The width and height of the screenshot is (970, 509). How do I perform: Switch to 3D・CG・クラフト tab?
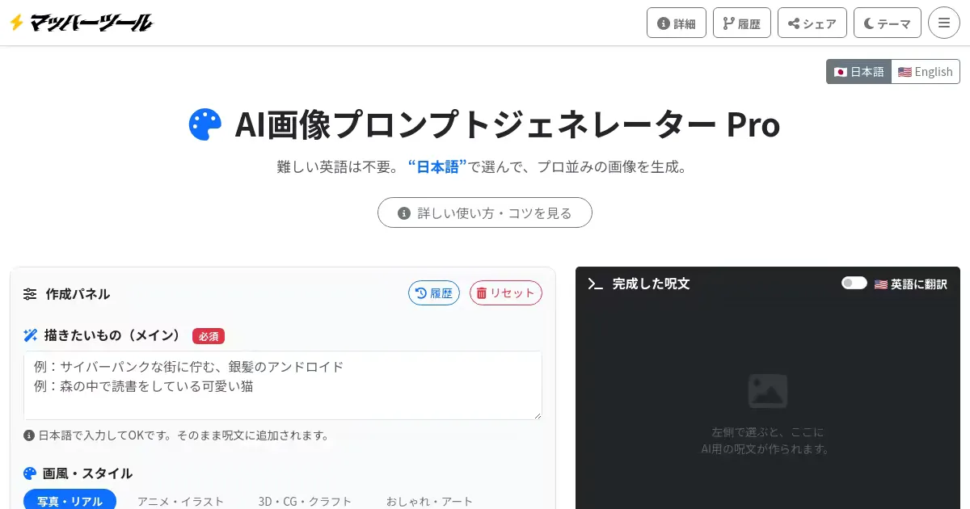coord(305,501)
